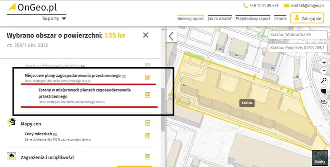Viewport: 330px width, 167px height.
Task: Click the Poland outline map icon
Action: click(323, 91)
